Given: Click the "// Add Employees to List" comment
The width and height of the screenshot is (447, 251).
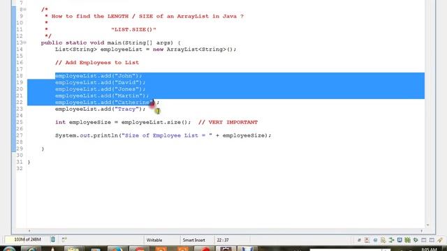Looking at the screenshot, I should pyautogui.click(x=97, y=63).
